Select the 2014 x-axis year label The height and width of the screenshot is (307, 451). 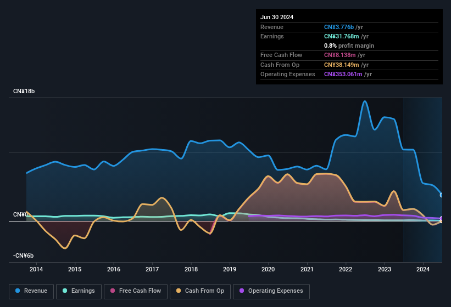(36, 269)
